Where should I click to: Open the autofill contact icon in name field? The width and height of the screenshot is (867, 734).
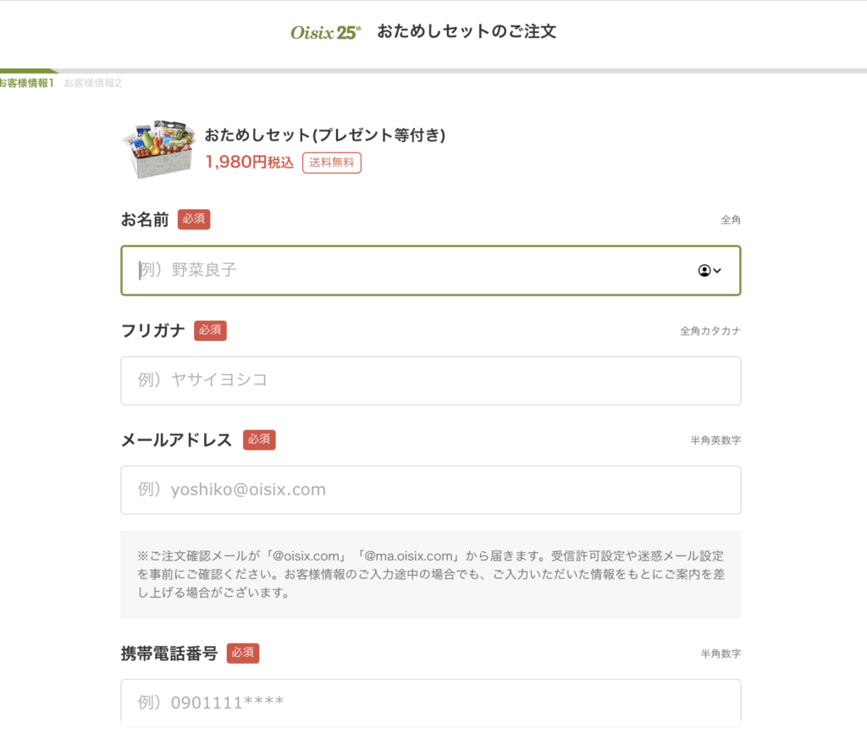click(x=710, y=271)
